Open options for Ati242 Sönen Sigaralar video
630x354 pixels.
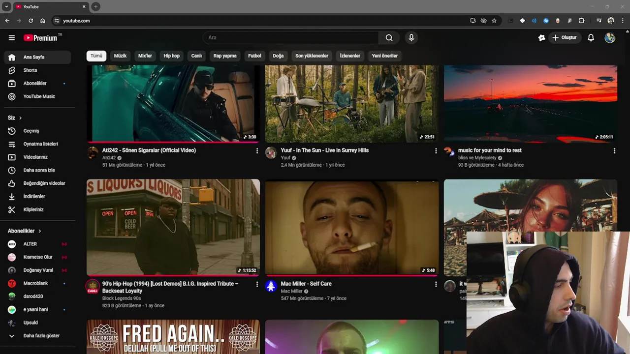coord(257,151)
